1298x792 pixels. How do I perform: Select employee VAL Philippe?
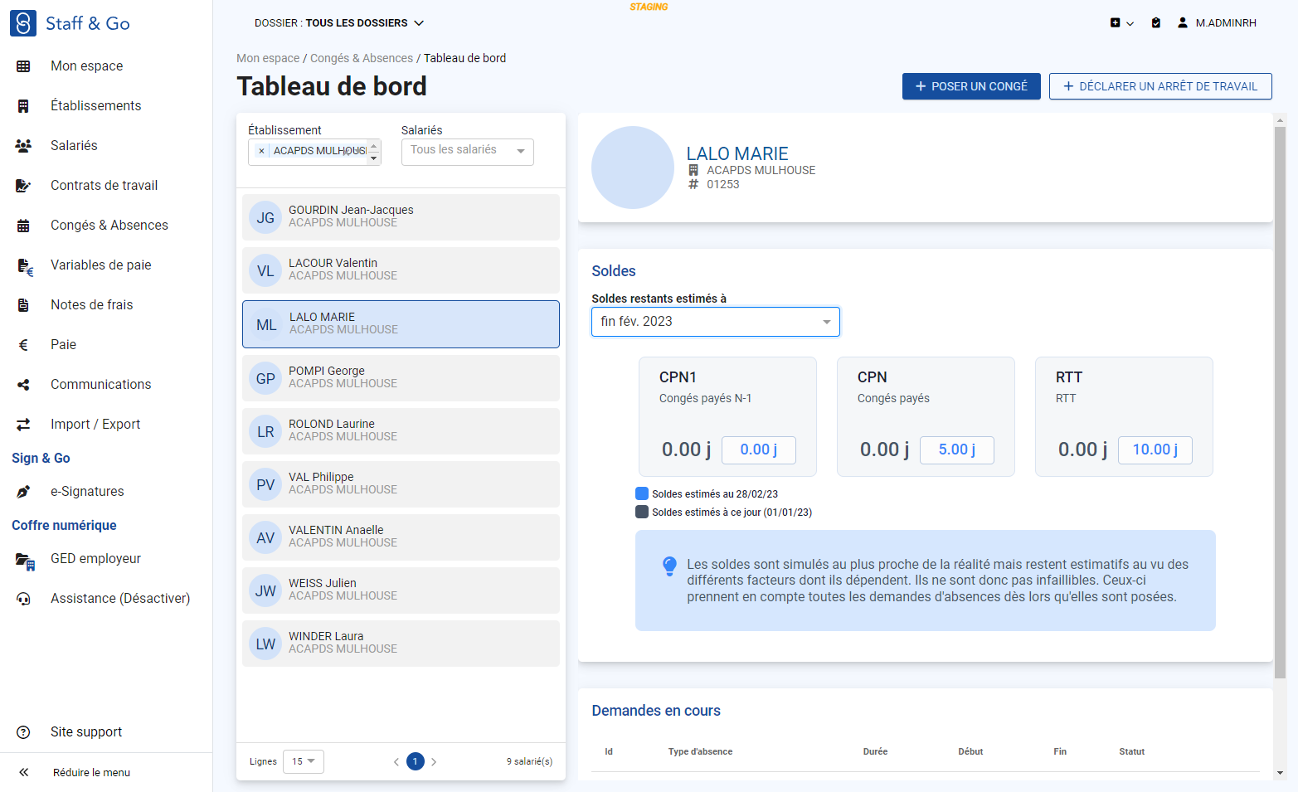click(401, 484)
